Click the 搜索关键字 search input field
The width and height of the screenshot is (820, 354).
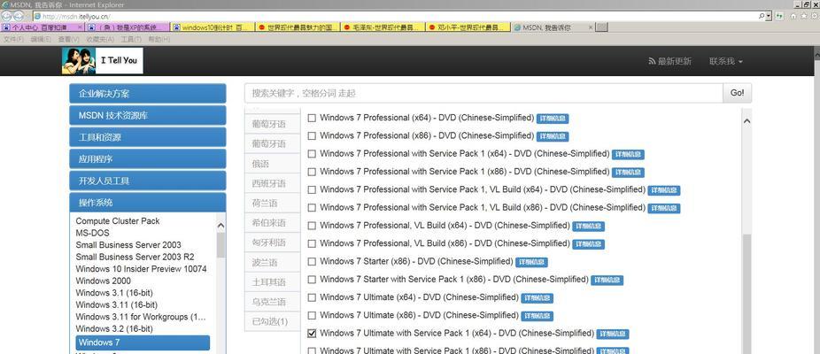coord(483,93)
